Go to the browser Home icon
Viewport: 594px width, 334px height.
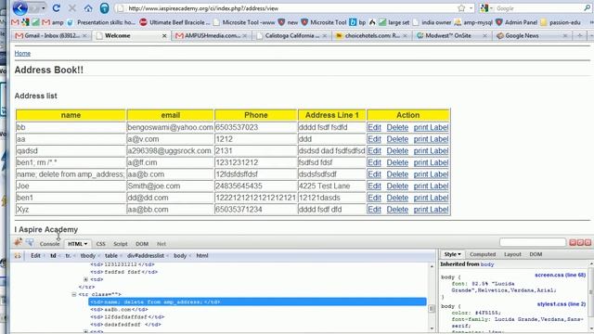tap(88, 8)
